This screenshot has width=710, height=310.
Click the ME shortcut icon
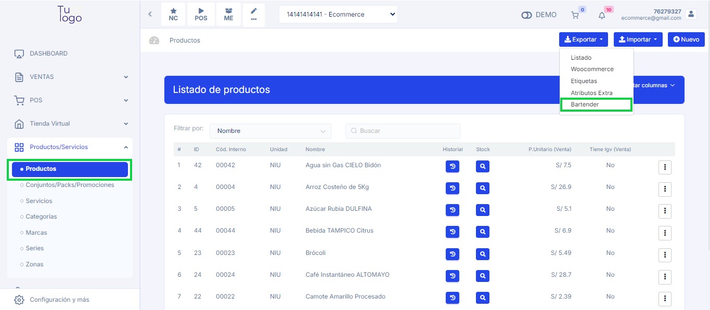(x=228, y=15)
